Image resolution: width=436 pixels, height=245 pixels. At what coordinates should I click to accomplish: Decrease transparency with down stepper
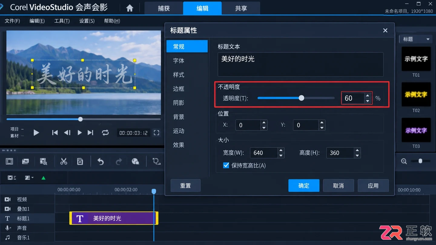tap(368, 101)
